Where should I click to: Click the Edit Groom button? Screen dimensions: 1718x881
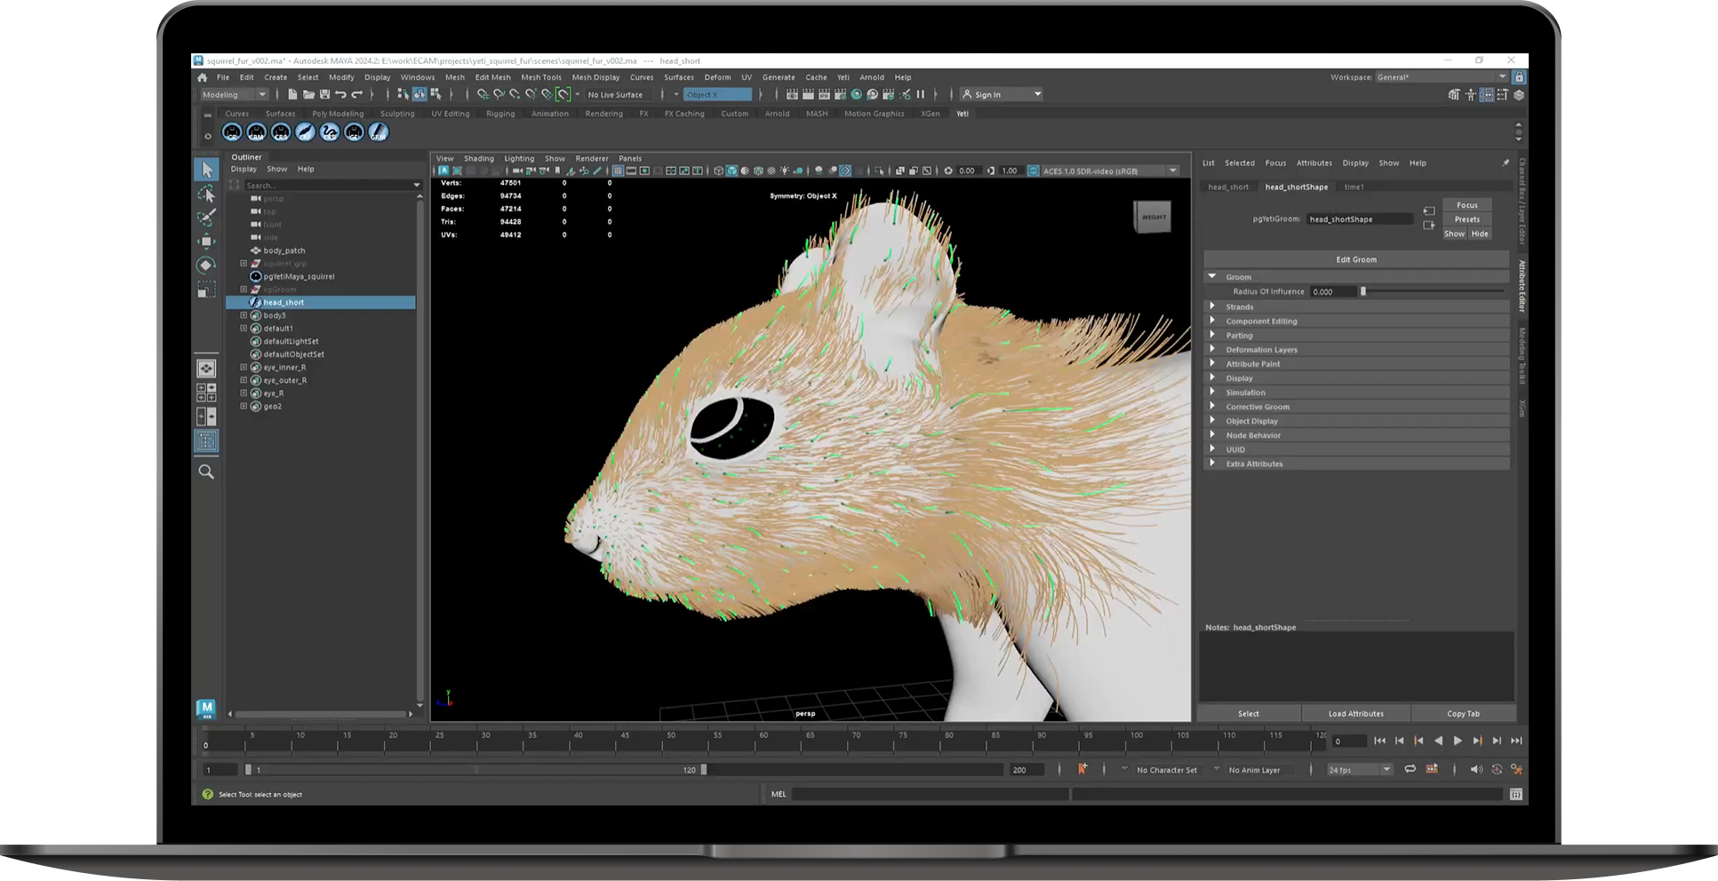(1355, 259)
